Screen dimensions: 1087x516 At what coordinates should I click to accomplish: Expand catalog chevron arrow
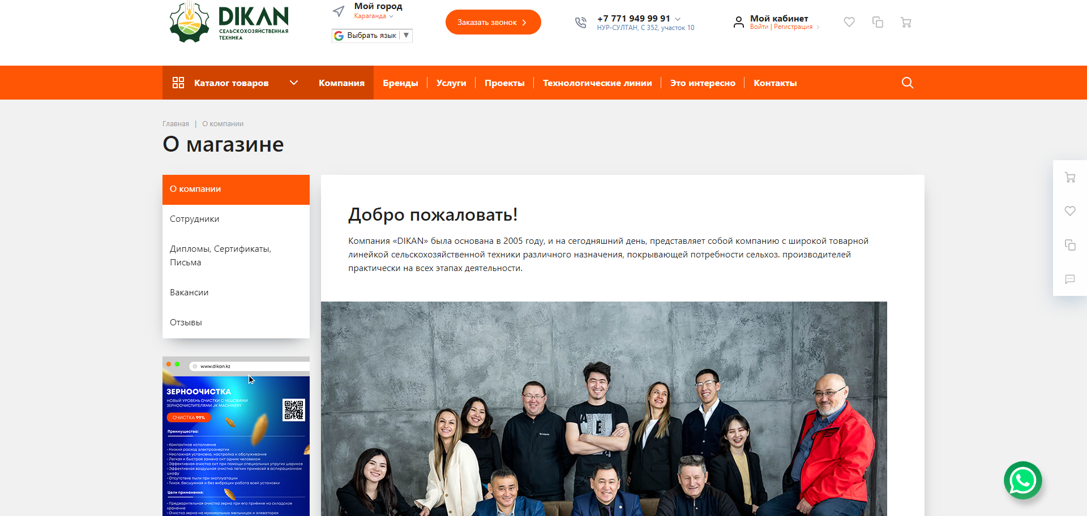294,83
